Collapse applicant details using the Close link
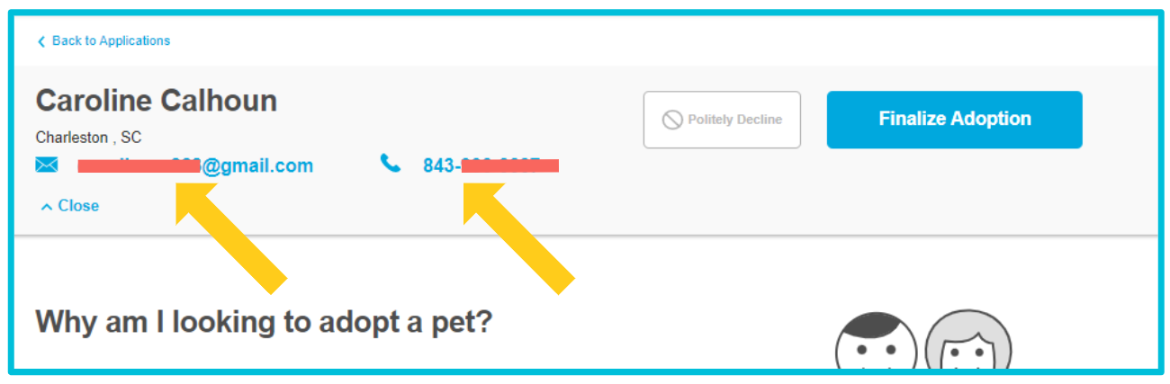Image resolution: width=1170 pixels, height=384 pixels. (x=78, y=206)
